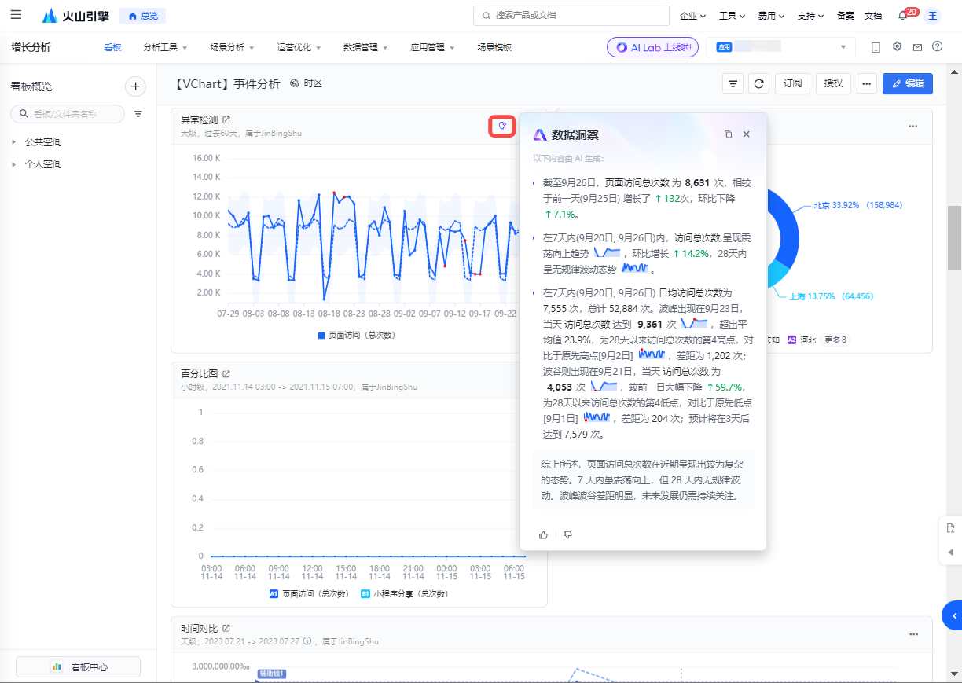
Task: Click the 授权 button
Action: point(833,83)
